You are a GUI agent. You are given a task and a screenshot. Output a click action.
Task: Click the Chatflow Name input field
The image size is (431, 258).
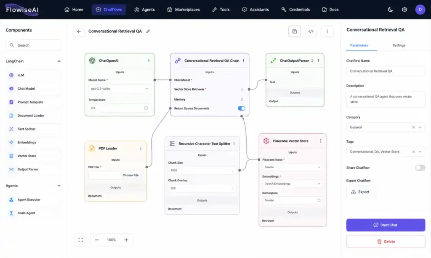(386, 71)
